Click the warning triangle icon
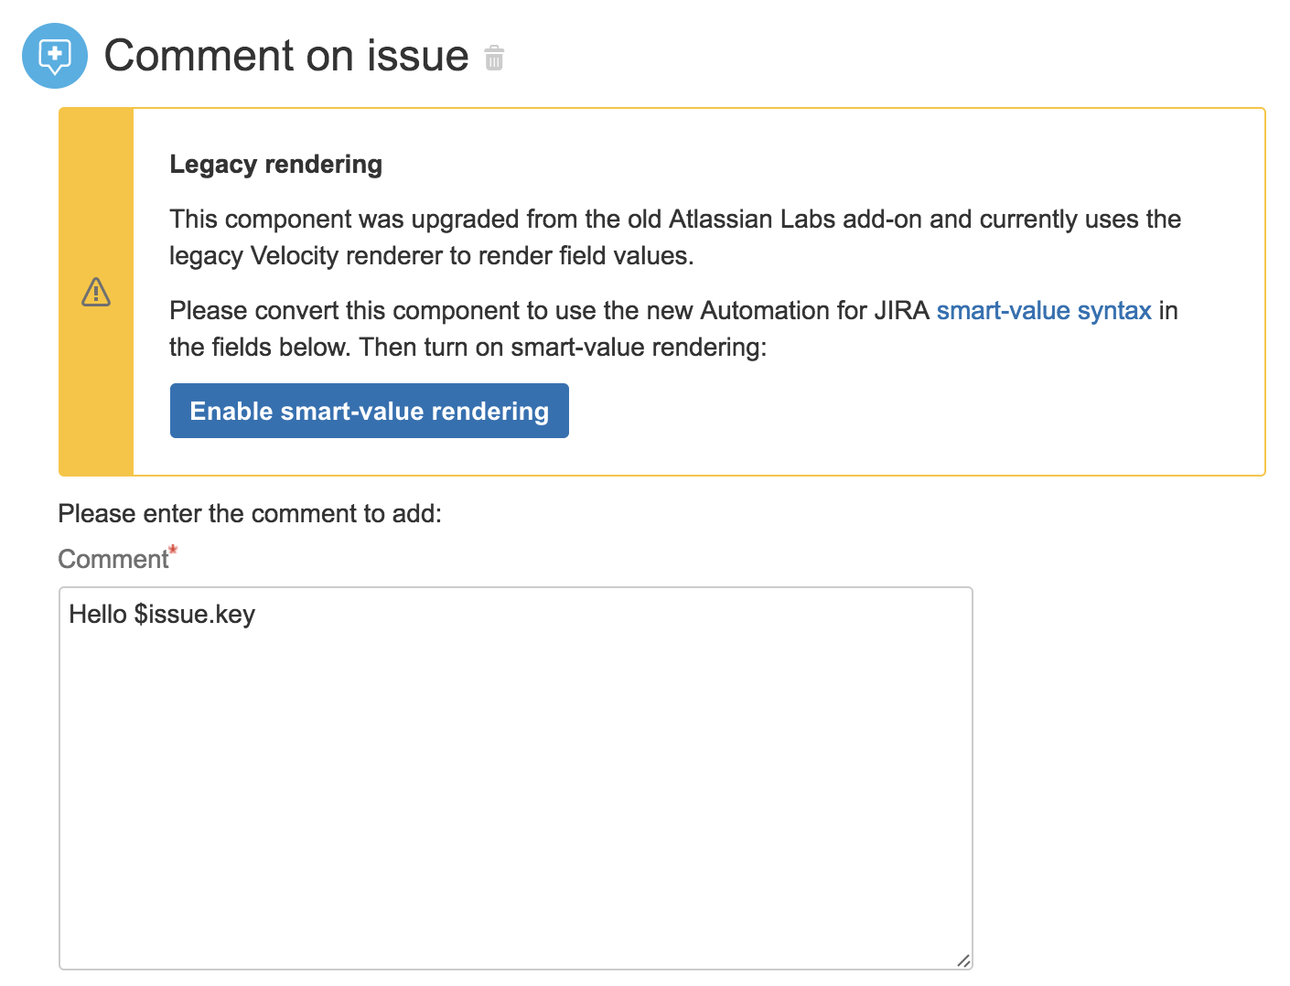This screenshot has height=986, width=1290. pos(96,293)
